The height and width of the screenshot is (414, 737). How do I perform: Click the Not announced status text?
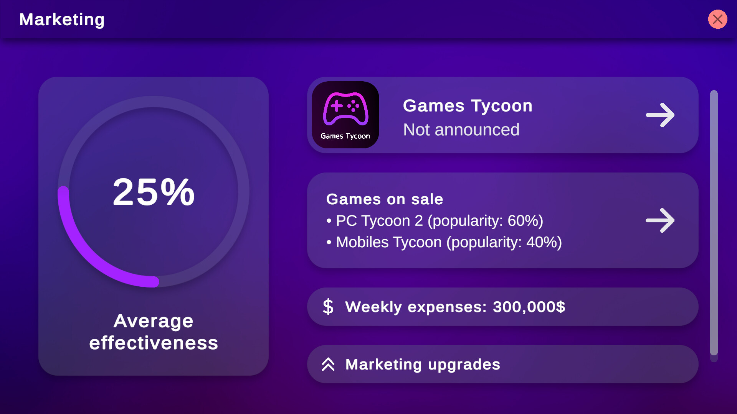pos(461,130)
